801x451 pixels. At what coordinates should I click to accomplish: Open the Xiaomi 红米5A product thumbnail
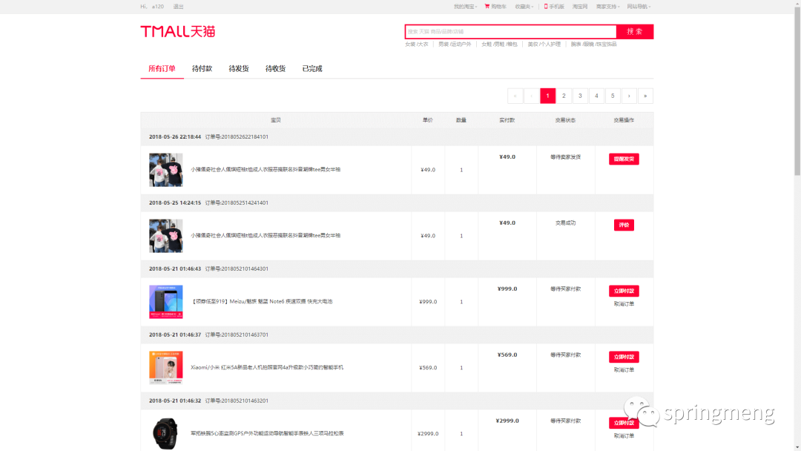point(166,368)
